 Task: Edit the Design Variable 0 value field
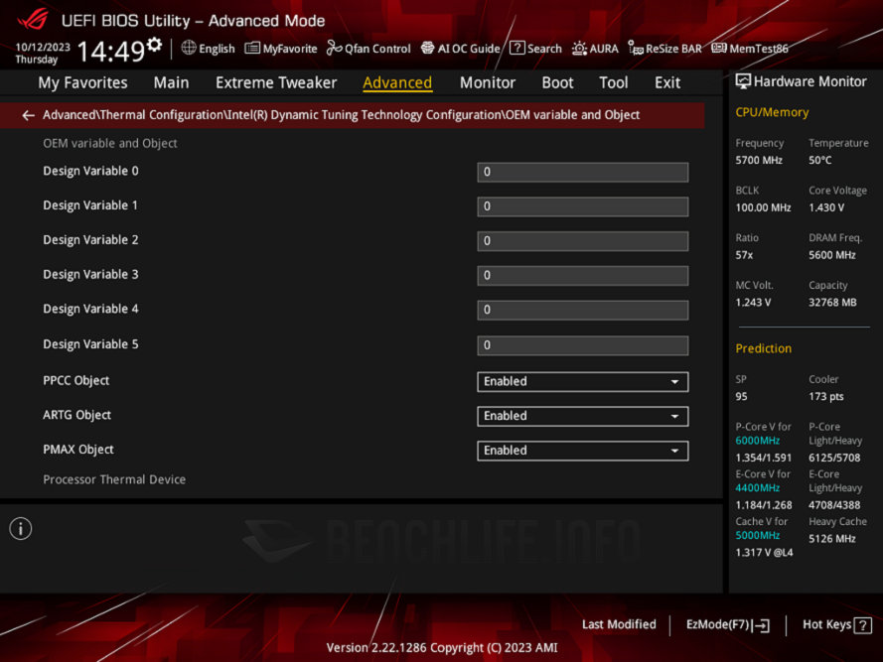[x=581, y=172]
